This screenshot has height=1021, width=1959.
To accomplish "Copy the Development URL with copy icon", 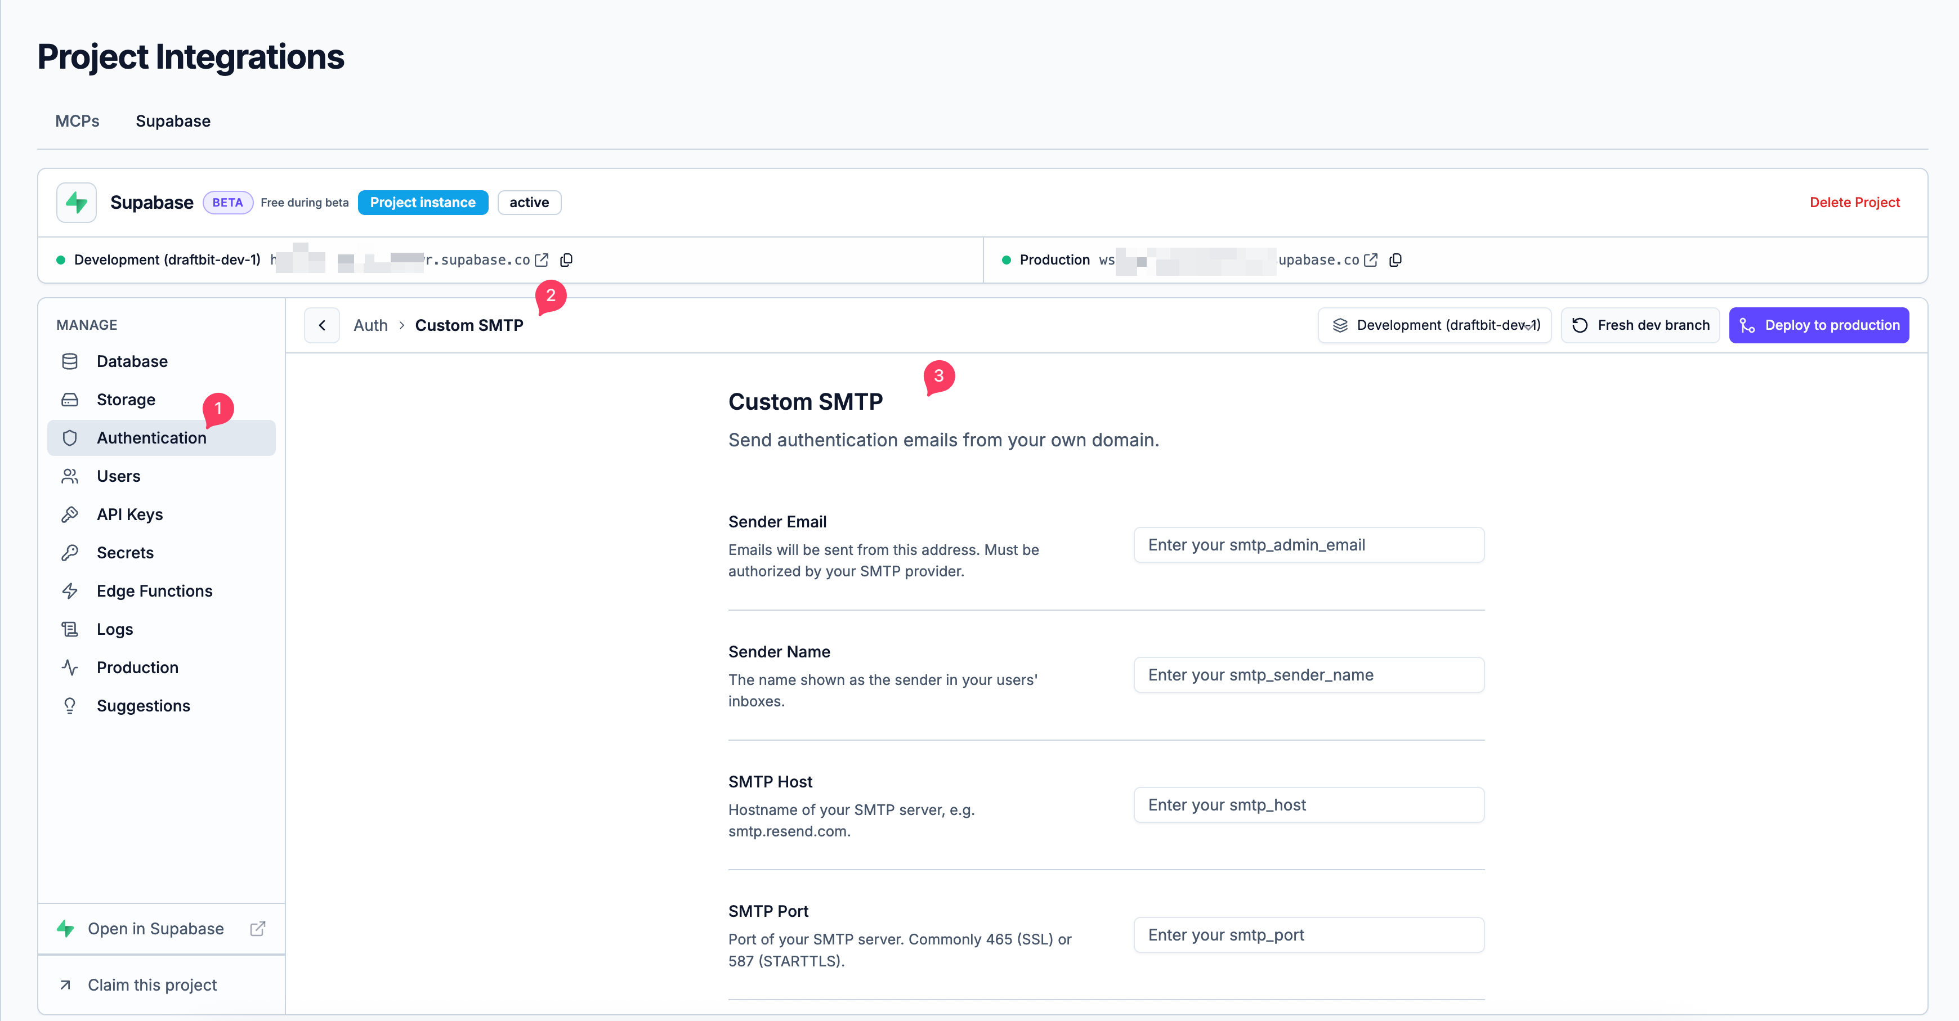I will click(566, 260).
